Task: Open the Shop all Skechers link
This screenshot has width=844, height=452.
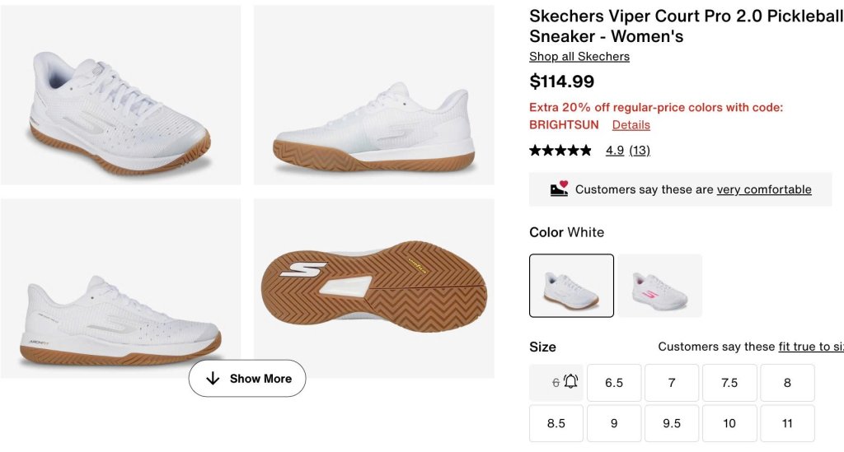Action: [x=579, y=57]
